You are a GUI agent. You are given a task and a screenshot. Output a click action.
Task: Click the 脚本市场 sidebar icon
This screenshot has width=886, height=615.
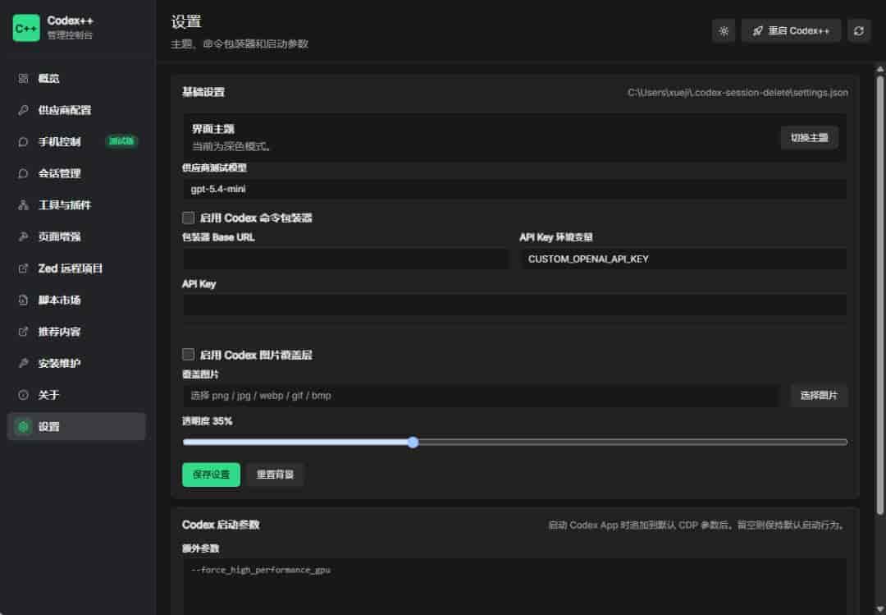click(23, 301)
